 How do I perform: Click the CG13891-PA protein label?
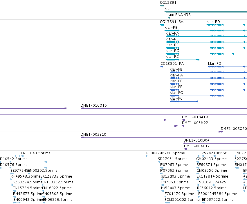[x=172, y=64]
